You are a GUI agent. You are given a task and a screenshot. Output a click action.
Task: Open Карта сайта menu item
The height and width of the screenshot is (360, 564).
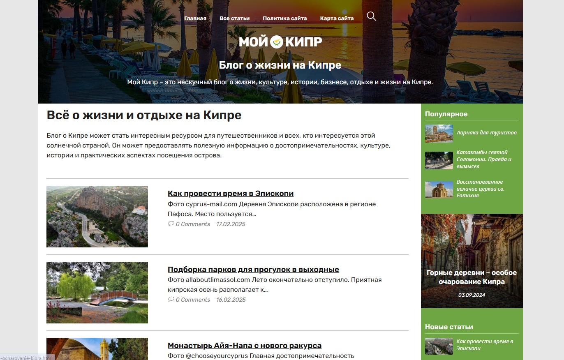tap(337, 18)
